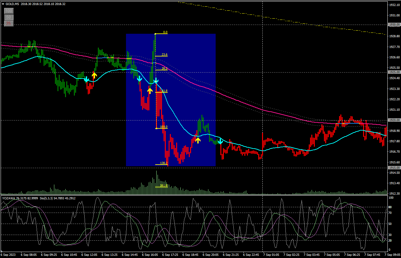Click 7 Sep 01:05 on the time axis

[271, 254]
